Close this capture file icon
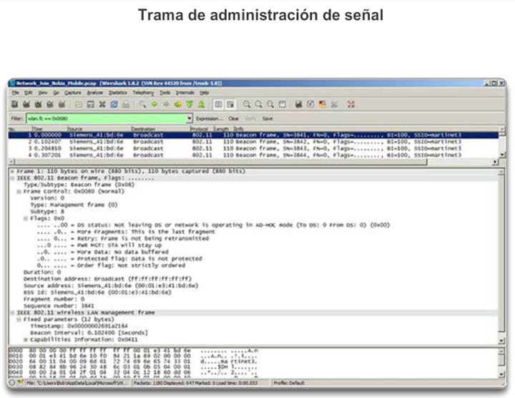 (102, 105)
